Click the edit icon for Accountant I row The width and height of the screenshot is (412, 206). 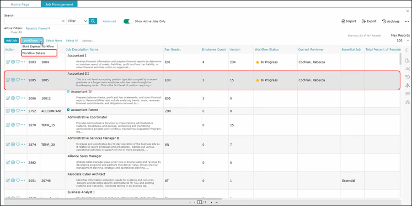pyautogui.click(x=8, y=62)
